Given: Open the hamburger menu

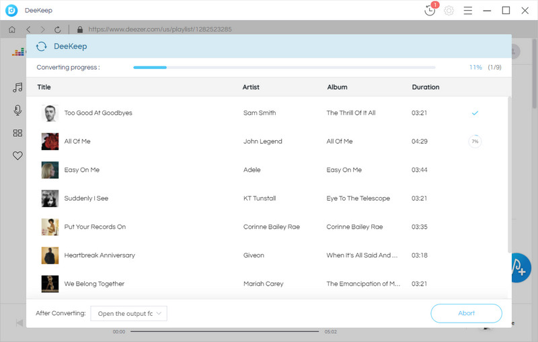Looking at the screenshot, I should (467, 11).
